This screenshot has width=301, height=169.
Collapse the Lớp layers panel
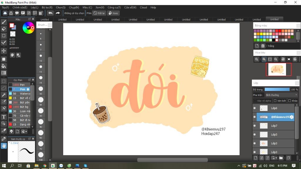[x=297, y=83]
